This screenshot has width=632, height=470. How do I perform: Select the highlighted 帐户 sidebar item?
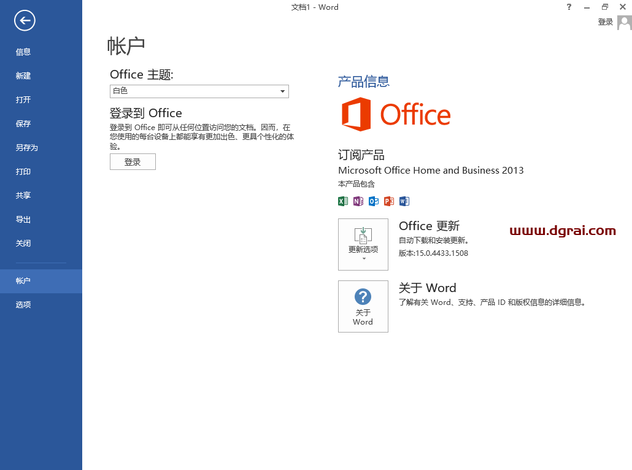41,281
